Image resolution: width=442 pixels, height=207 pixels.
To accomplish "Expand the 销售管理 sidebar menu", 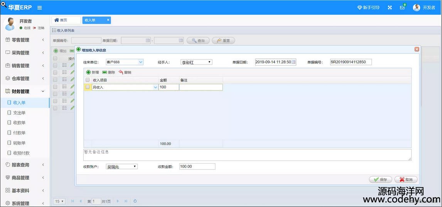I will [x=25, y=66].
